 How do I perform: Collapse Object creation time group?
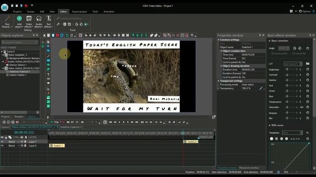[221, 51]
